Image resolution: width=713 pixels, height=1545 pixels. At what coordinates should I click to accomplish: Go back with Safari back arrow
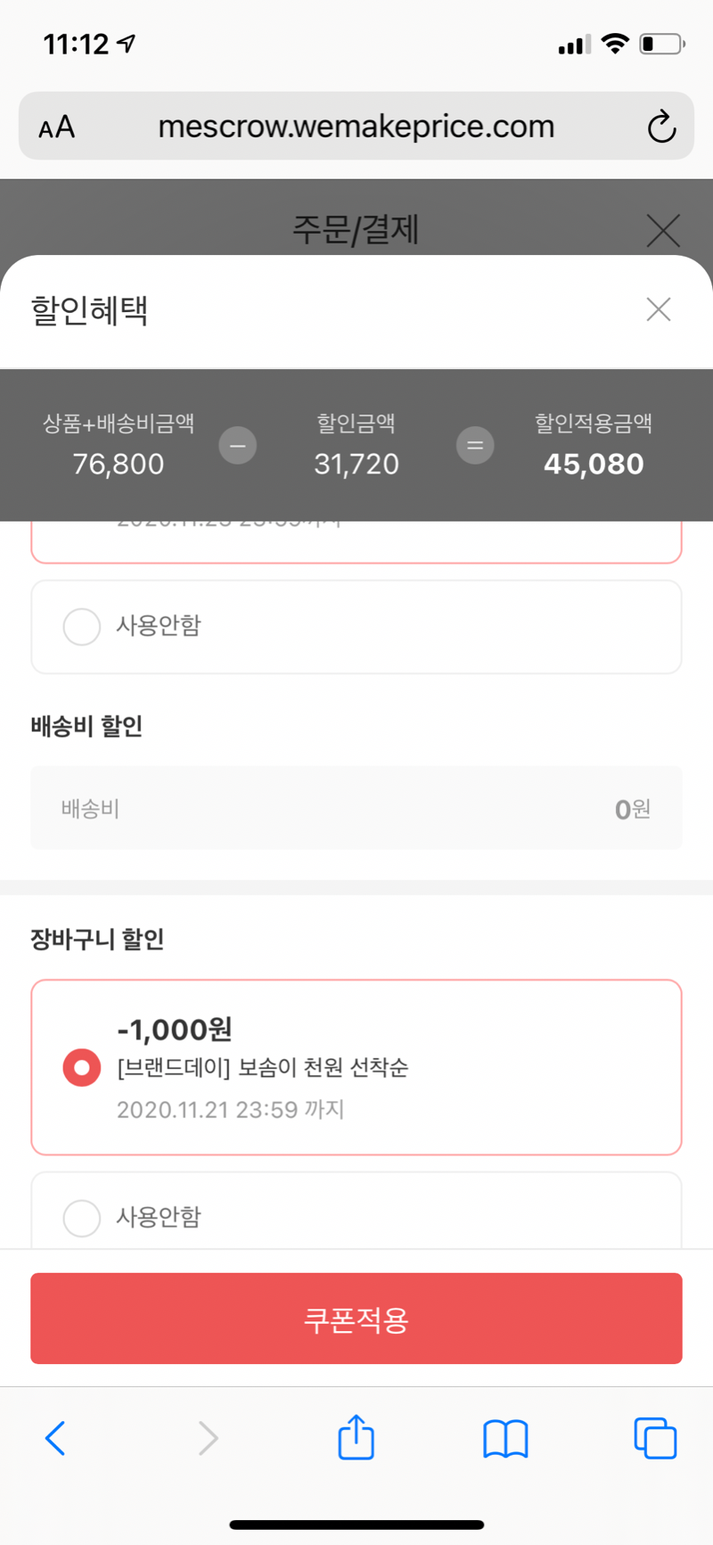click(55, 1437)
